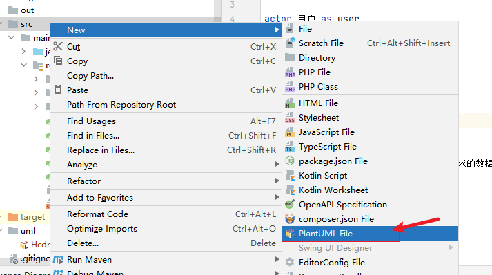Choose Replace in Files... entry
Viewport: 492px width, 275px height.
pos(166,150)
